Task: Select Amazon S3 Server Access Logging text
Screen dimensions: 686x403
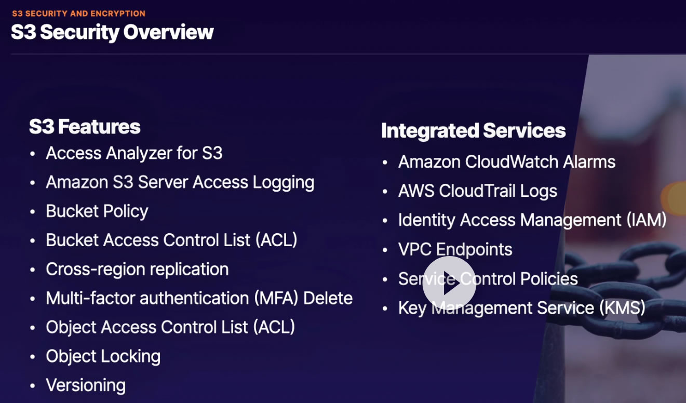Action: click(x=180, y=182)
